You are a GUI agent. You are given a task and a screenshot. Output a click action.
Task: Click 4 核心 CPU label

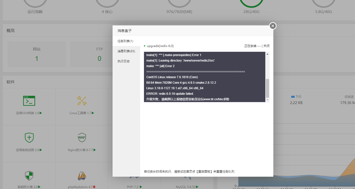click(107, 12)
